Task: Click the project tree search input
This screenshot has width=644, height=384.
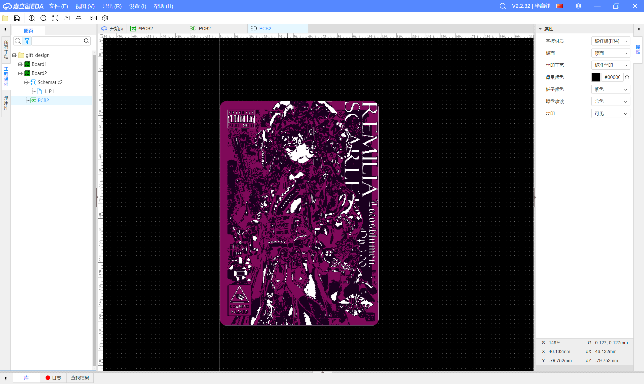Action: tap(57, 41)
